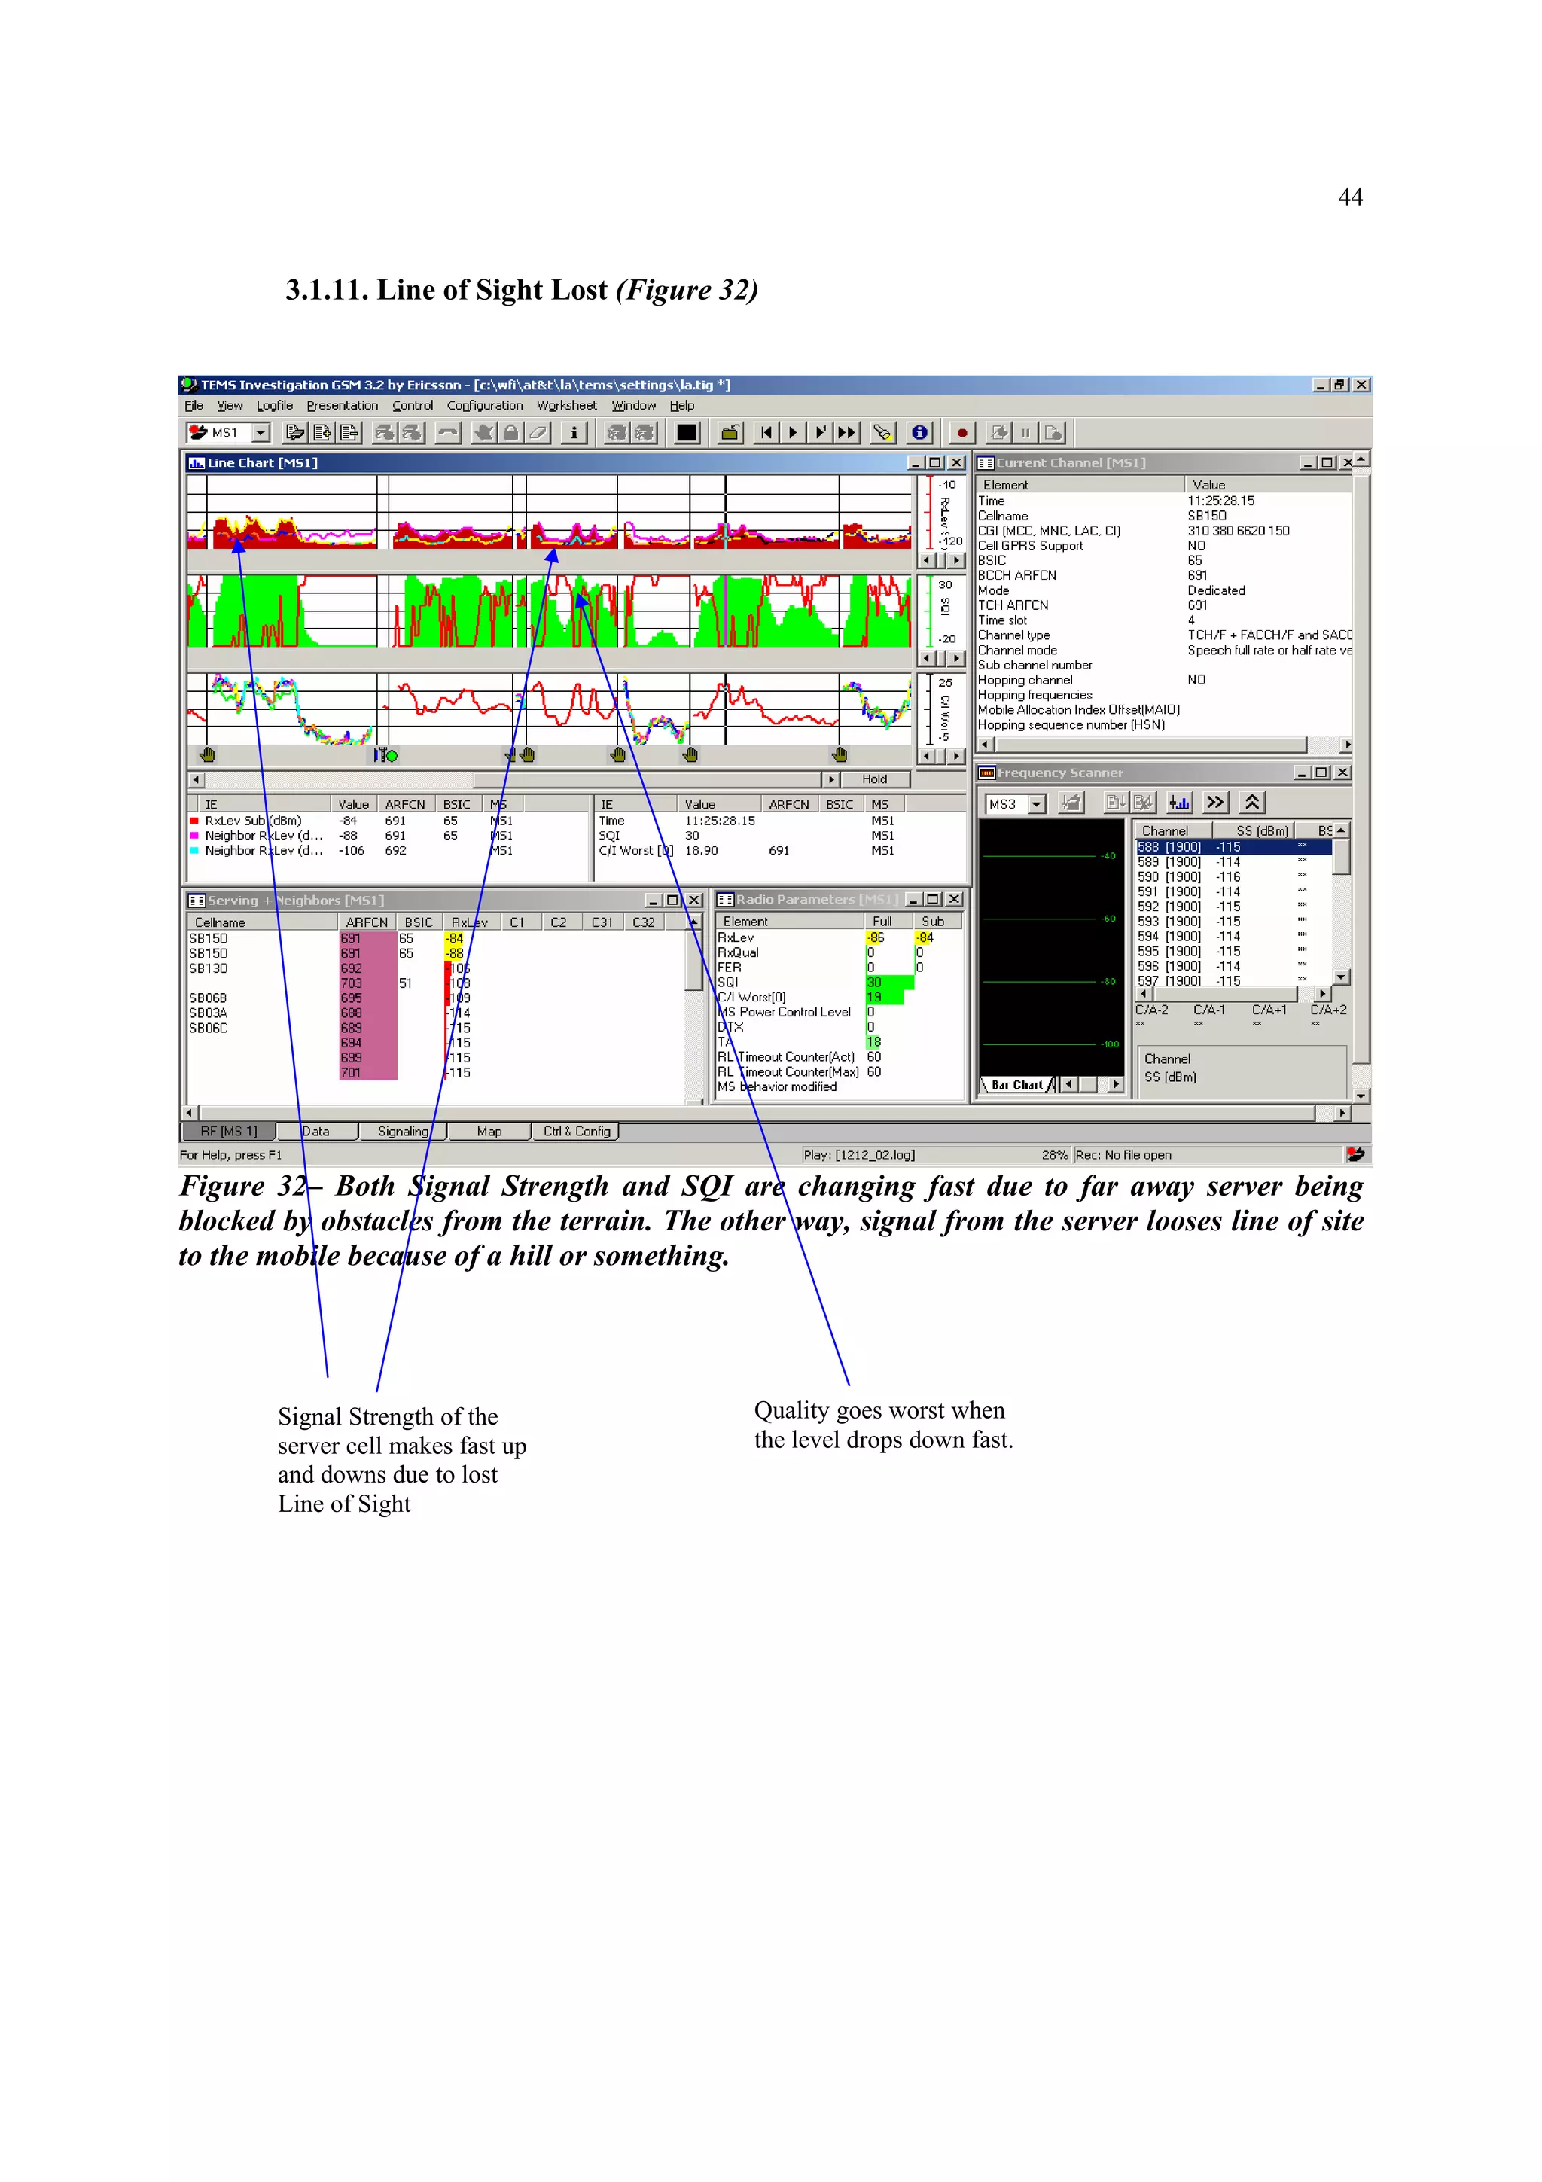Rewind logfile to the start
This screenshot has height=2182, width=1542.
pos(766,434)
